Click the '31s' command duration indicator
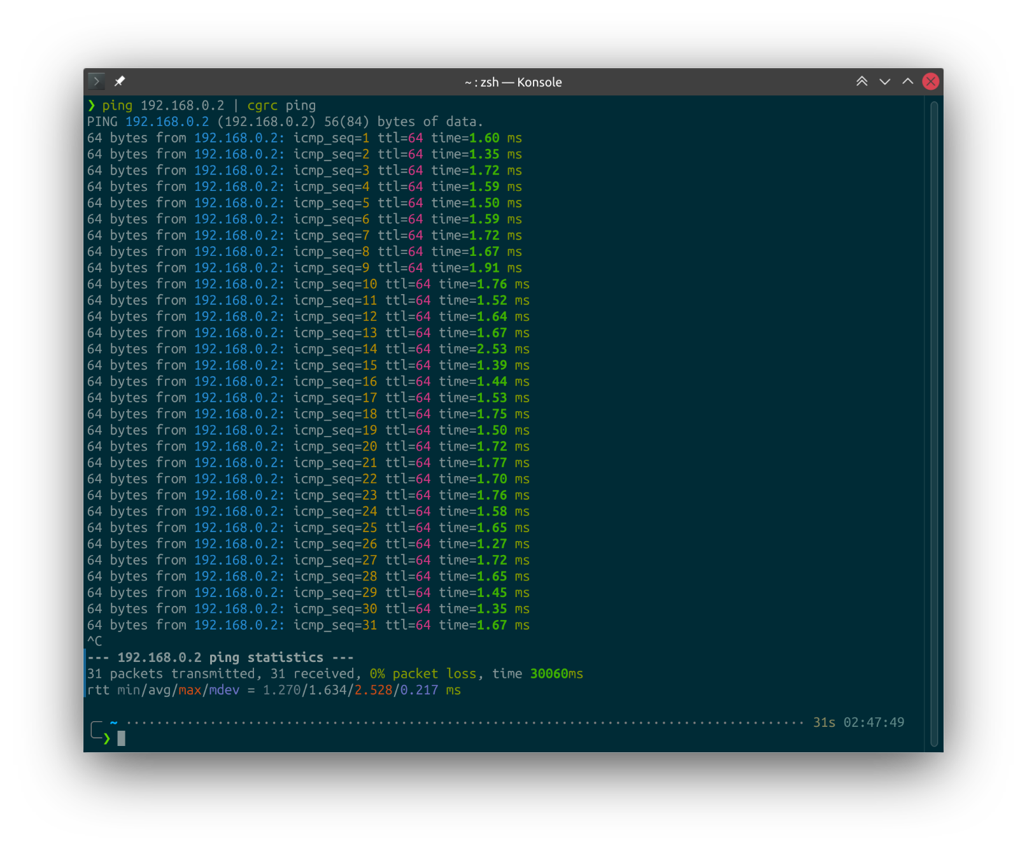This screenshot has height=851, width=1027. tap(824, 722)
